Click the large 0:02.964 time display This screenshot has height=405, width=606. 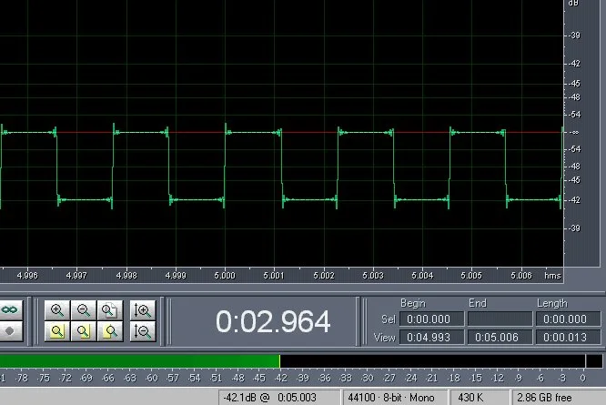click(x=272, y=321)
